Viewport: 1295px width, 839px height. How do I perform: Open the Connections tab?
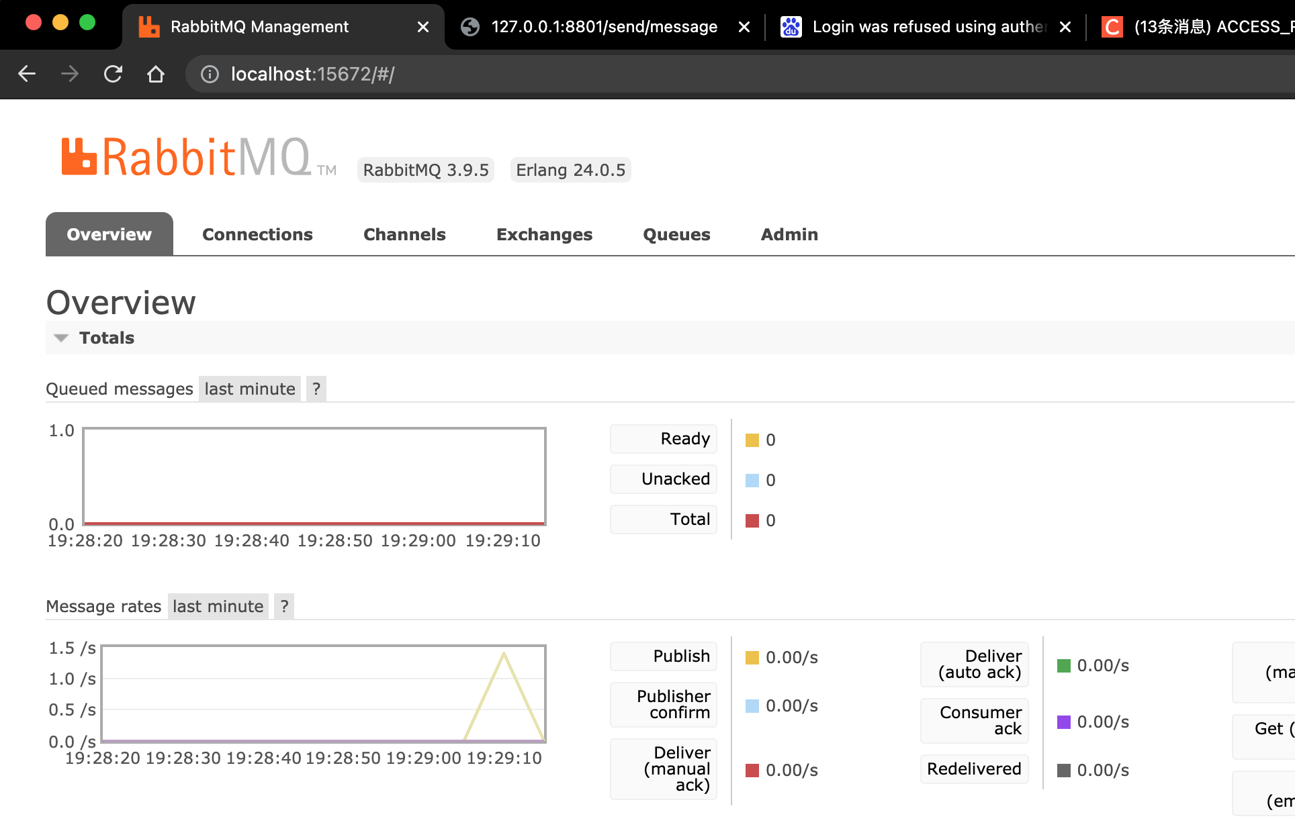257,234
